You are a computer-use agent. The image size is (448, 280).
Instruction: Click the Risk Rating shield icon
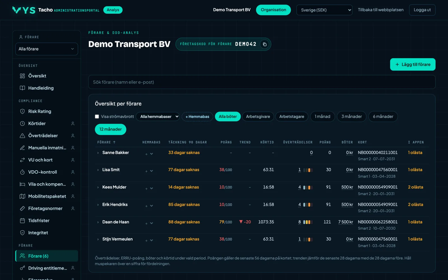pos(22,111)
